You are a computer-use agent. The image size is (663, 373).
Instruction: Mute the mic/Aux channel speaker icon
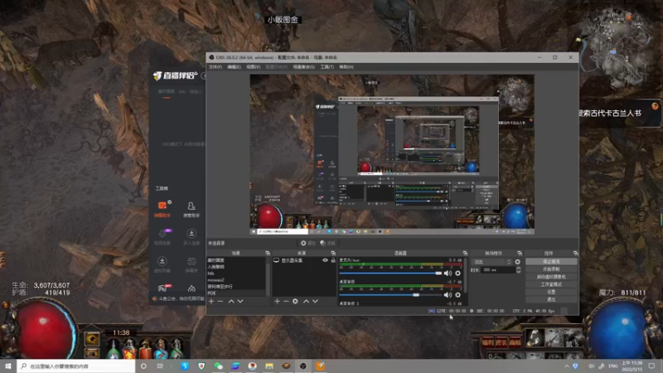point(448,274)
